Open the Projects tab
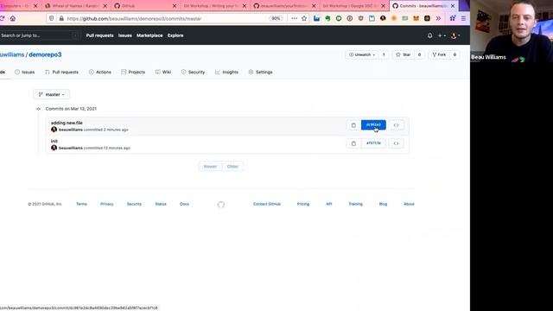The height and width of the screenshot is (311, 553). pos(133,72)
